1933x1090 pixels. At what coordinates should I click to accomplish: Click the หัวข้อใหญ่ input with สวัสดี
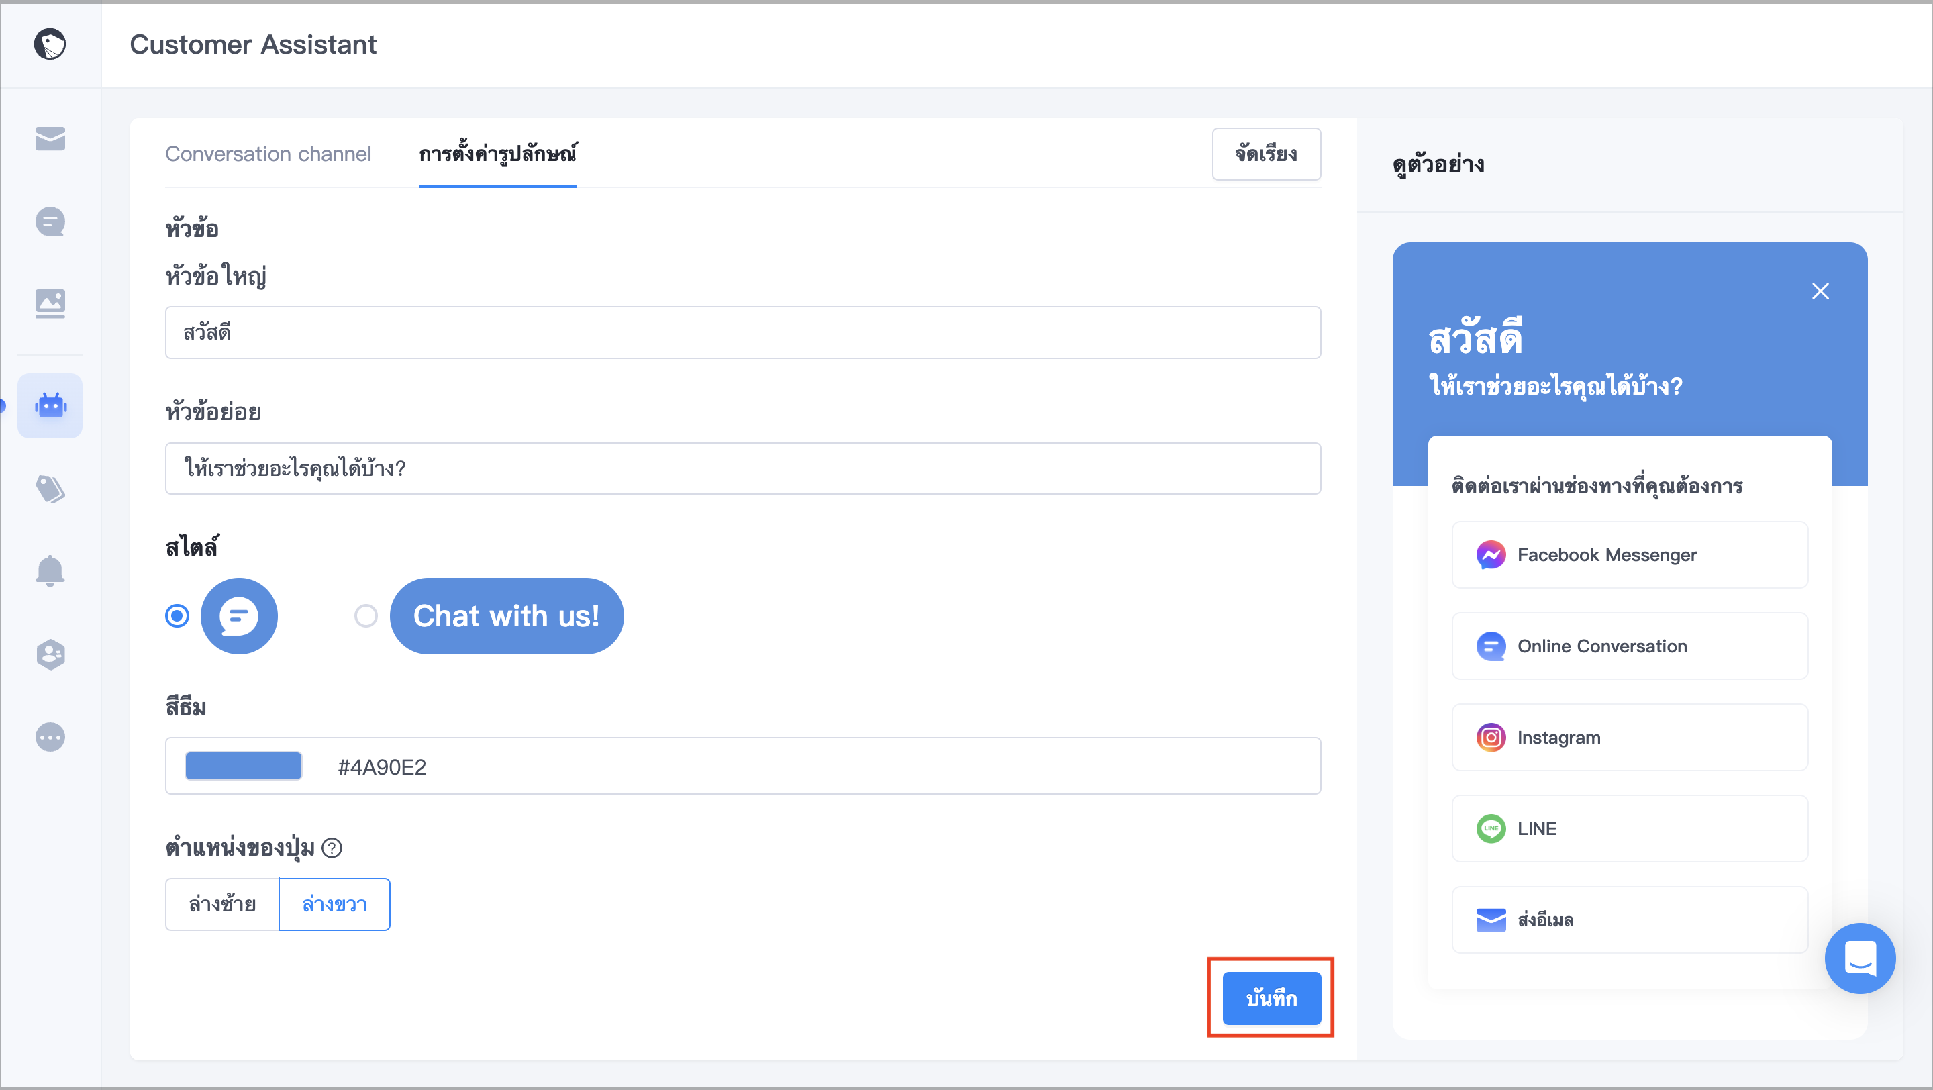point(742,332)
